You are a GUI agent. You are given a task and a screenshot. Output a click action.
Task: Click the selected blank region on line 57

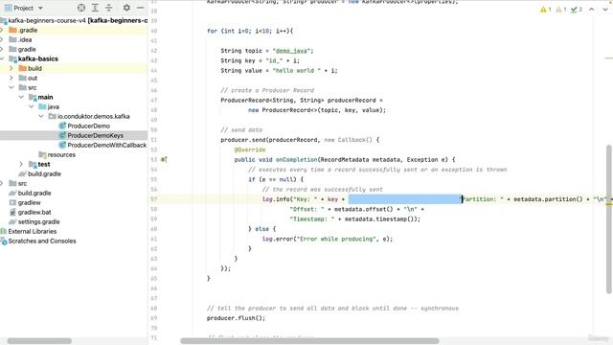[x=404, y=199]
